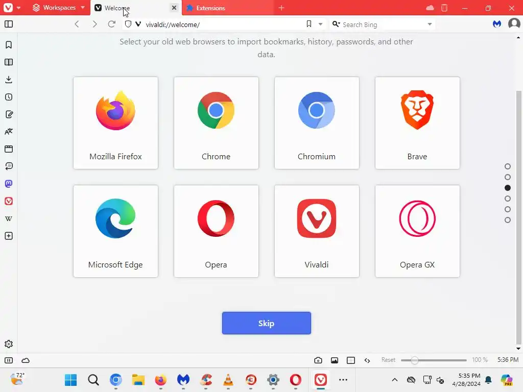Switch to the Extensions tab
This screenshot has width=523, height=392.
click(x=228, y=8)
